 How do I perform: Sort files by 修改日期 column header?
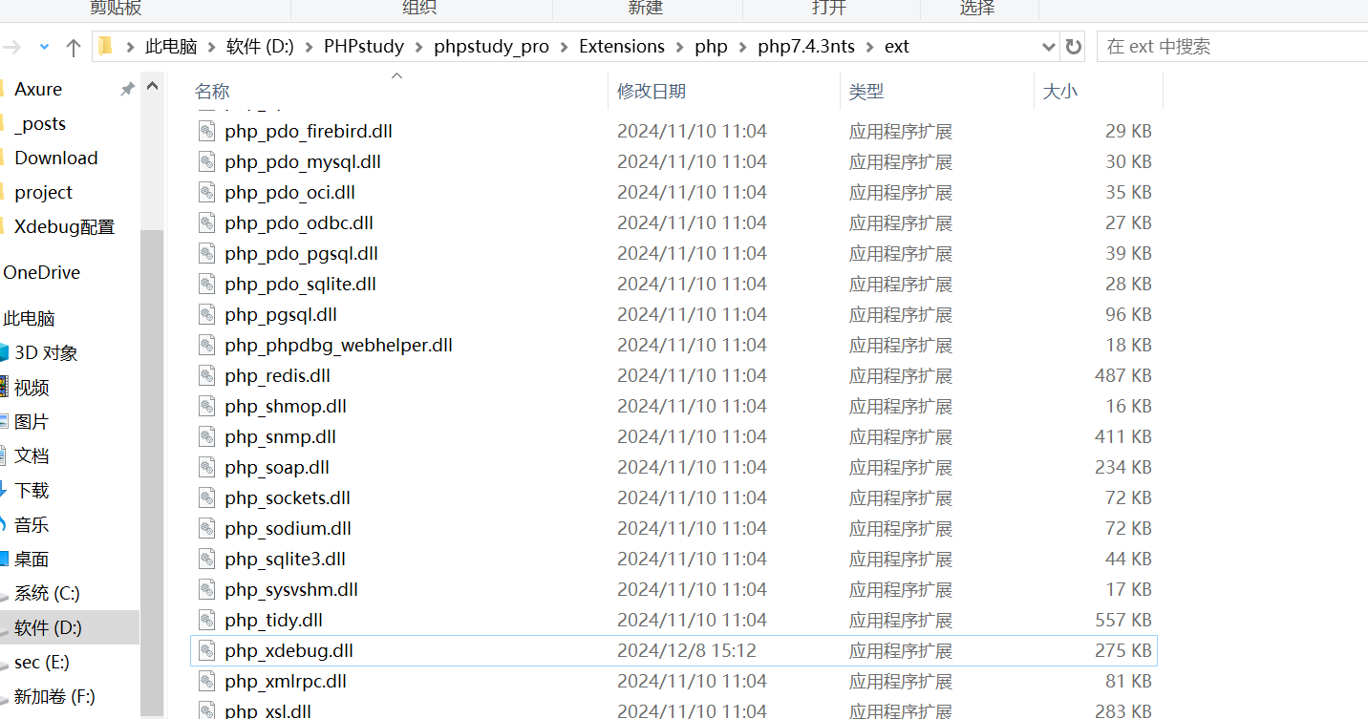pyautogui.click(x=652, y=92)
